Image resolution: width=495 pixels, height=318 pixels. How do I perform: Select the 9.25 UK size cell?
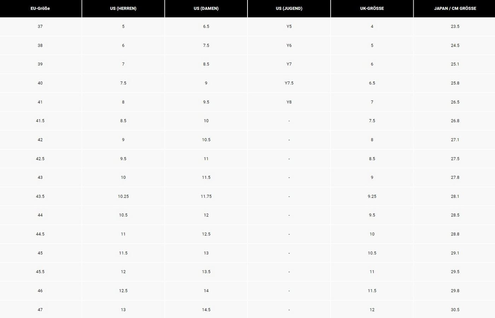[372, 196]
